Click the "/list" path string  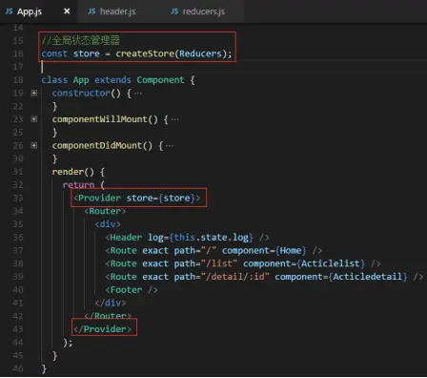[219, 263]
